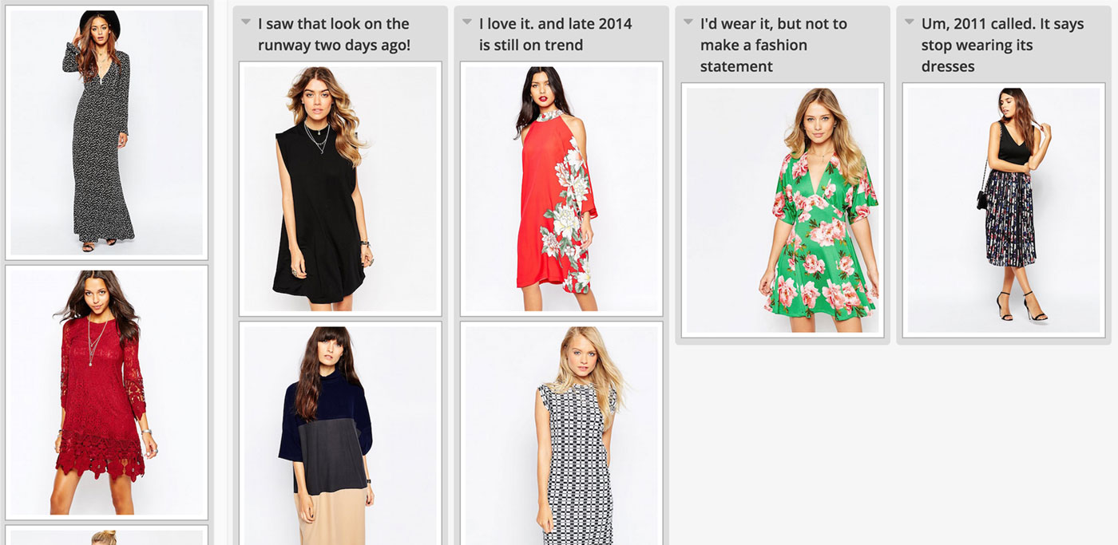Click the divider between the unsorted list and categories
This screenshot has width=1118, height=545.
tap(221, 272)
